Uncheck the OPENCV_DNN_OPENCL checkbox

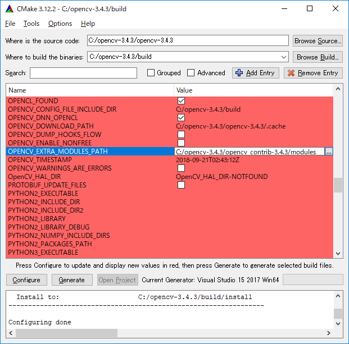point(181,118)
